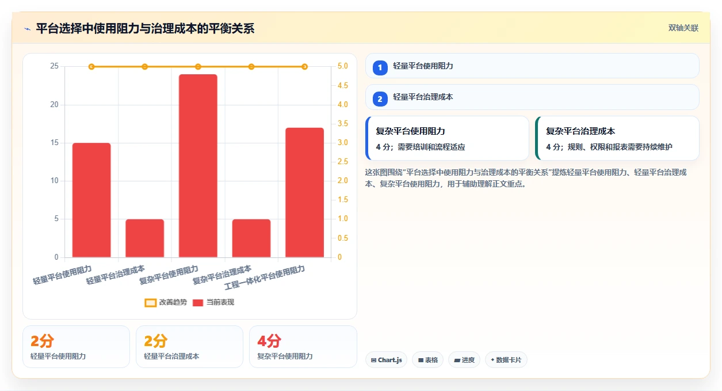Open the 数据卡片 tag

coord(506,360)
